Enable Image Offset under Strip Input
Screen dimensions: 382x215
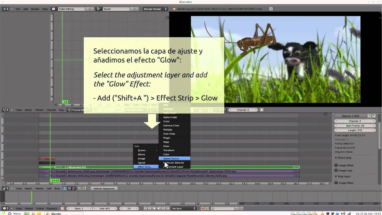click(x=336, y=183)
